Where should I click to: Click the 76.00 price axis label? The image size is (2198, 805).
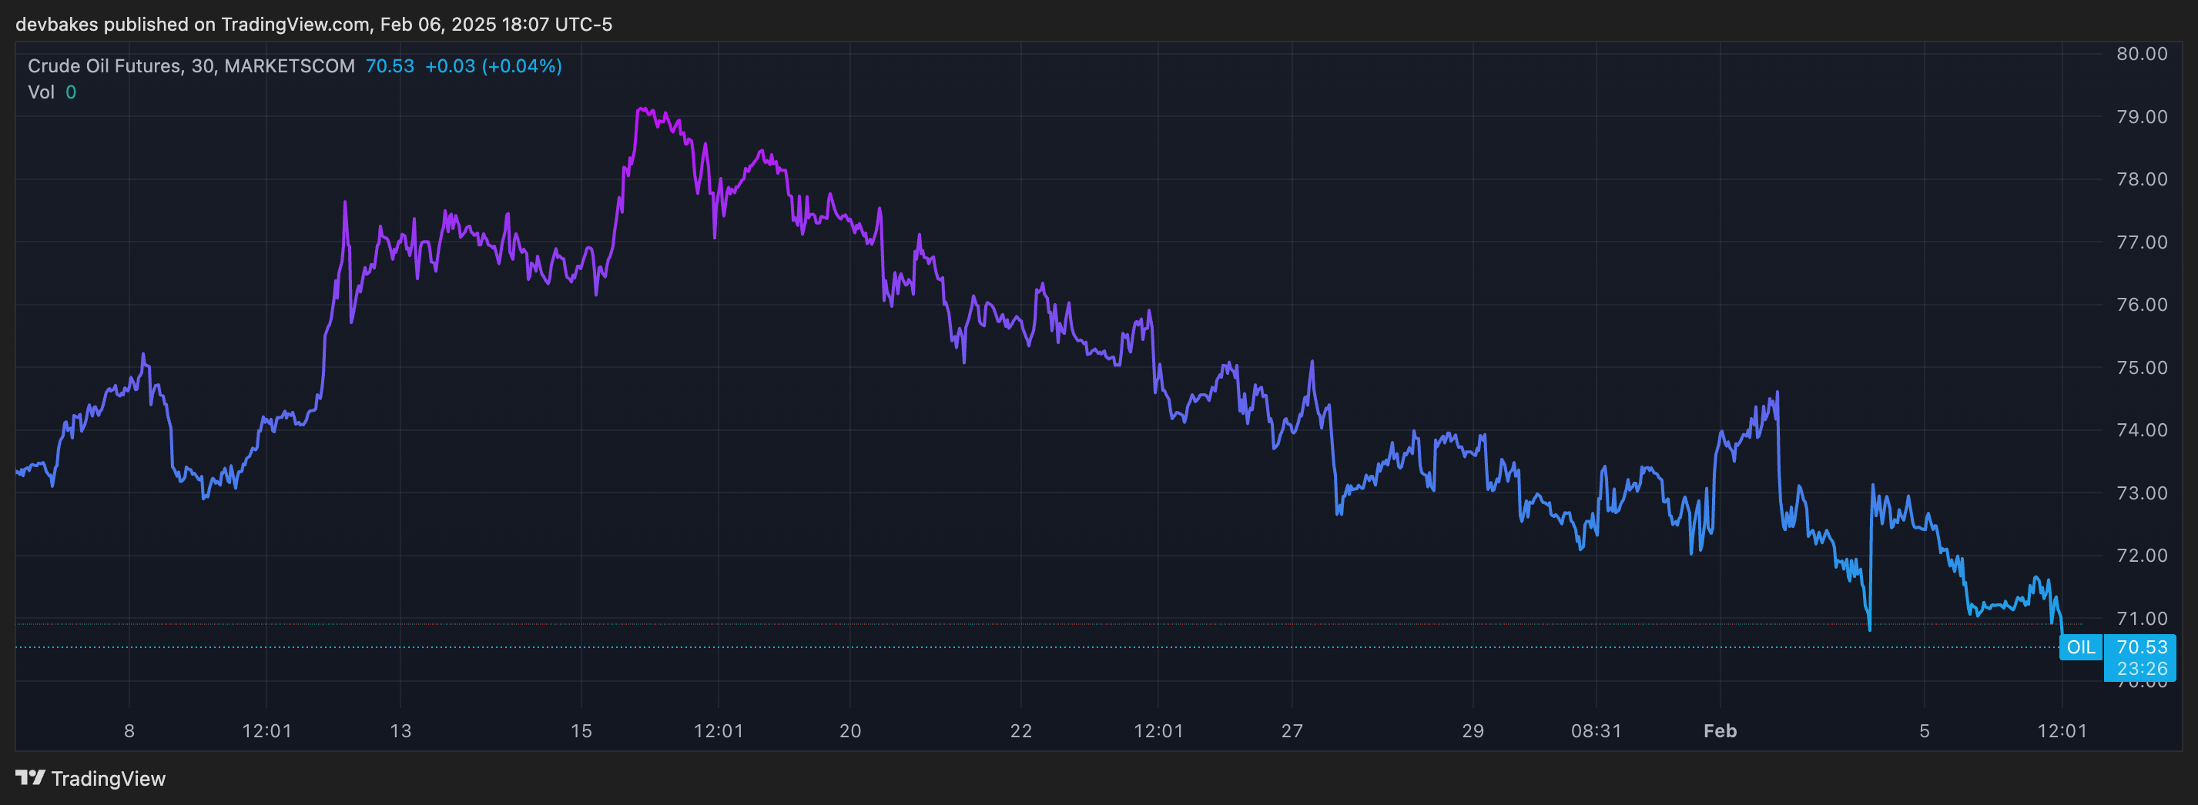click(2142, 305)
